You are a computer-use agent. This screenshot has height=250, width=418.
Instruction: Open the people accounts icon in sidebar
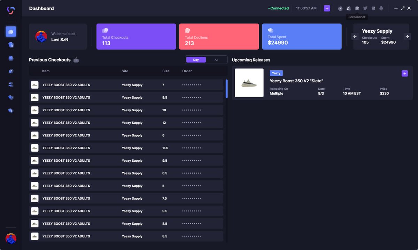[x=11, y=84]
